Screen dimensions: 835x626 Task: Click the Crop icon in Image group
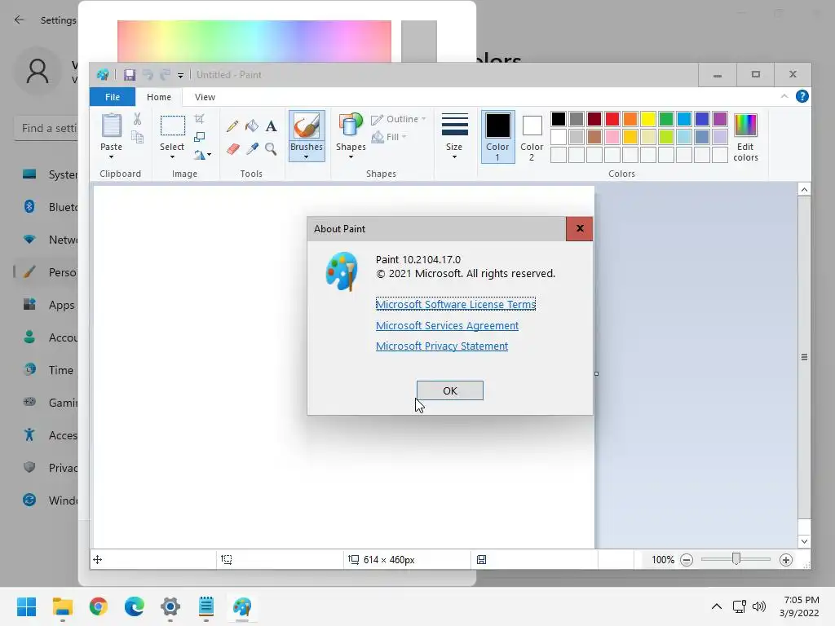click(199, 119)
